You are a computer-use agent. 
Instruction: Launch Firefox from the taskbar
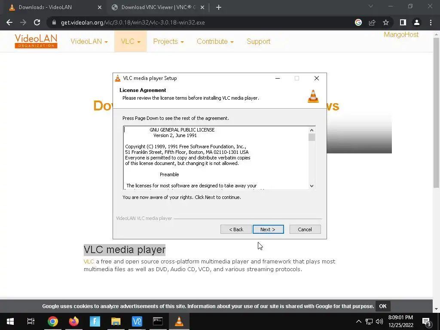74,321
